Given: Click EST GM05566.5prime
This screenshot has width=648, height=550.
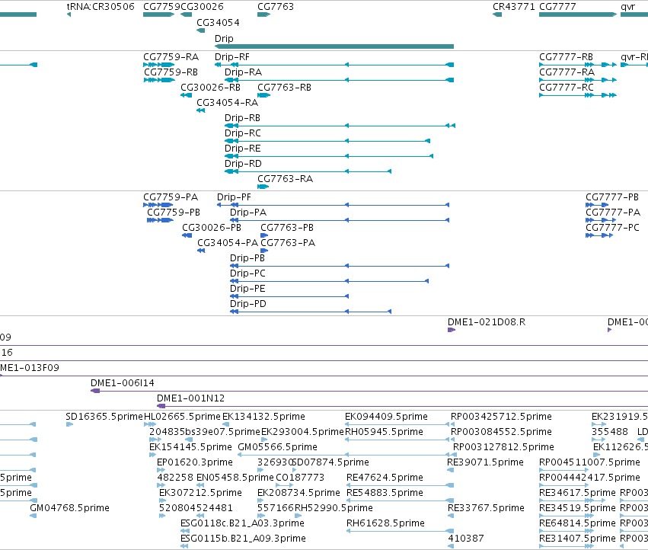Looking at the screenshot, I should tap(277, 447).
